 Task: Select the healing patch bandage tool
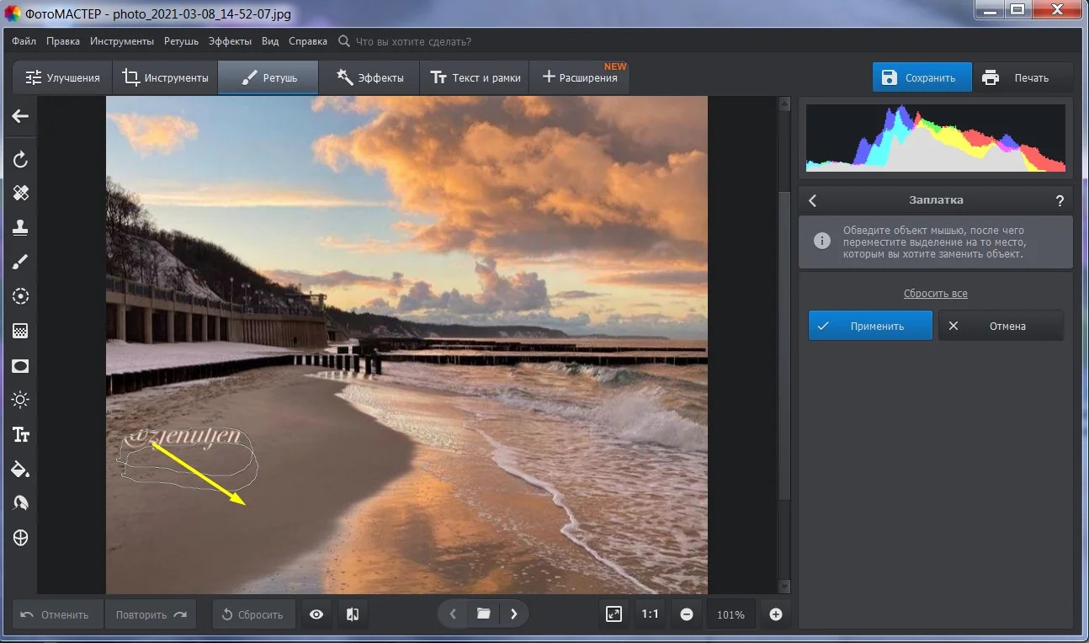(21, 193)
